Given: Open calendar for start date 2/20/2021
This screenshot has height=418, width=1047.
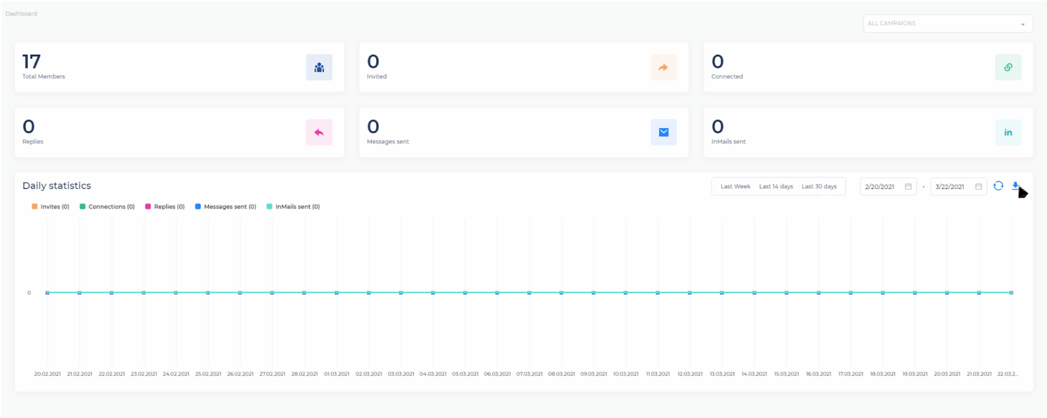Looking at the screenshot, I should point(908,186).
